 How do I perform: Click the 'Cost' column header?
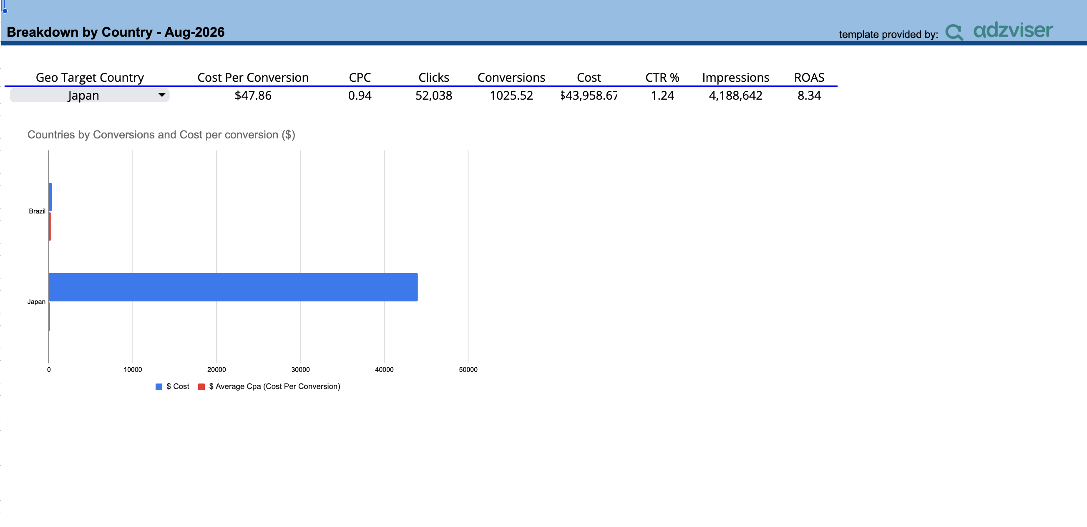pos(589,78)
